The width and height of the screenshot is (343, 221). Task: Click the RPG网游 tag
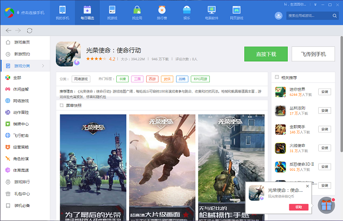click(x=200, y=79)
